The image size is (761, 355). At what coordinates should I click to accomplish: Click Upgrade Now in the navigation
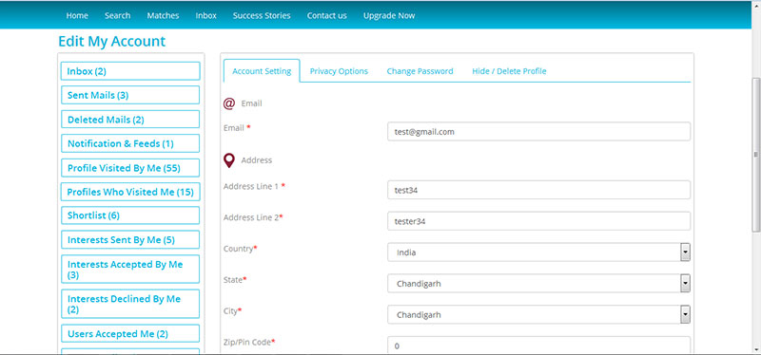coord(389,15)
